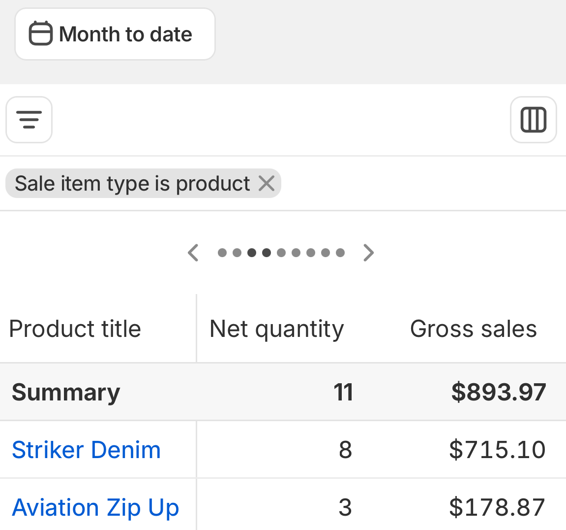Select the $893.97 summary total cell
This screenshot has height=530, width=566.
coord(498,393)
